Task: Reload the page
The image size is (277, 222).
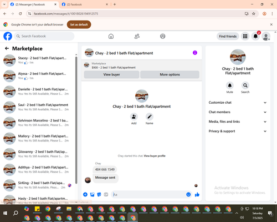Action: 20,14
